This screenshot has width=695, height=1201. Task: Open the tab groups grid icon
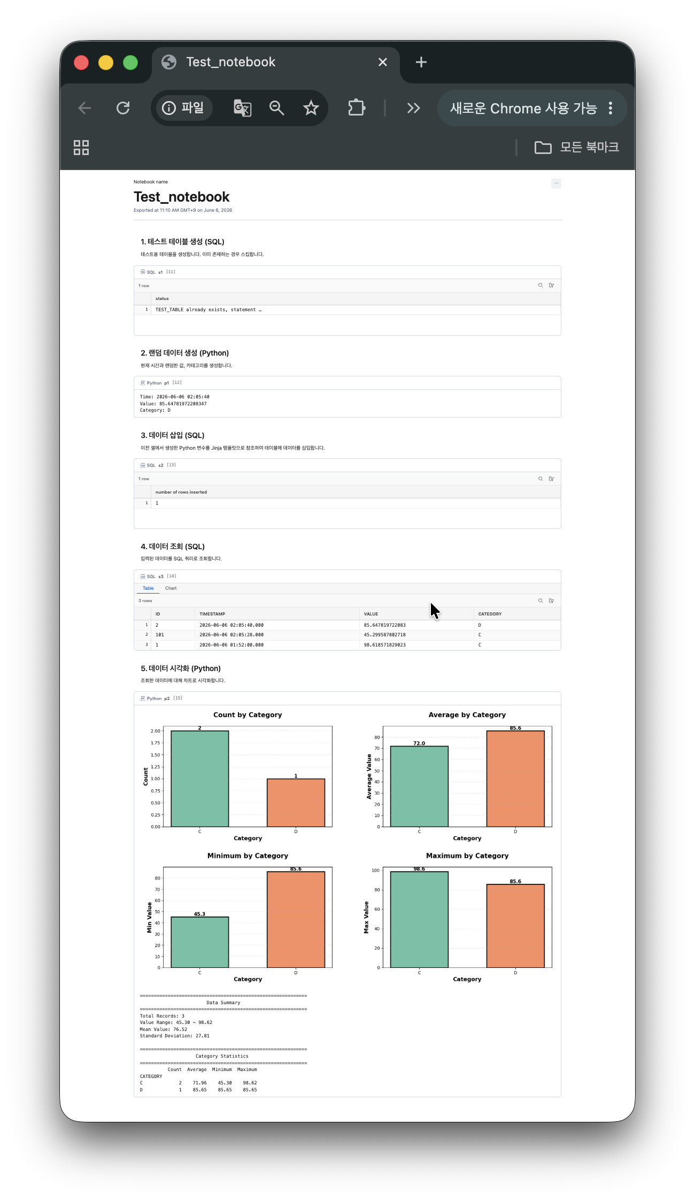(81, 148)
